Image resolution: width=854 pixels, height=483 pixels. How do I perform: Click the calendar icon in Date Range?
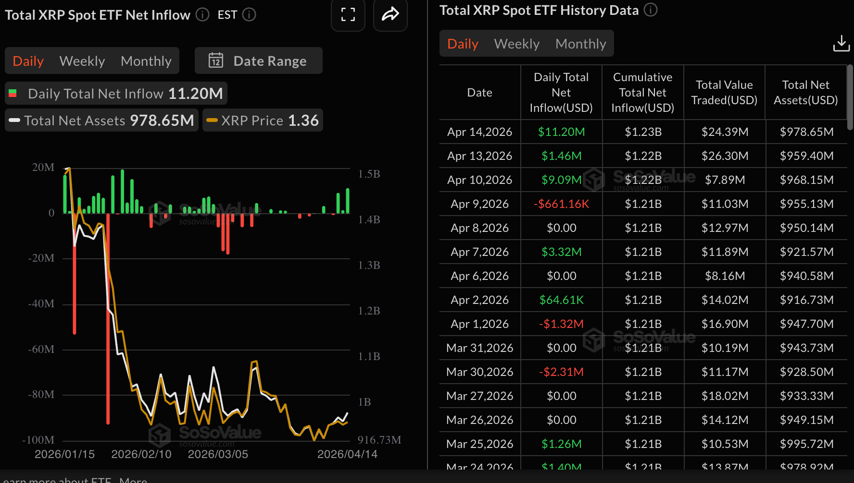coord(216,60)
